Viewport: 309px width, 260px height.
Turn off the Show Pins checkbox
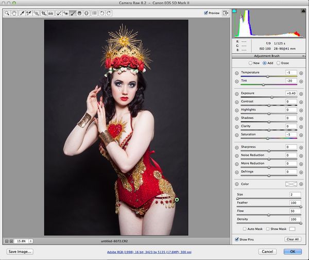[x=236, y=239]
